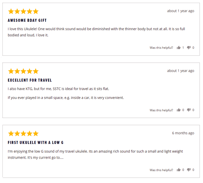Click the star rating of Awesome Bday Gift review
This screenshot has width=203, height=183.
pos(23,11)
